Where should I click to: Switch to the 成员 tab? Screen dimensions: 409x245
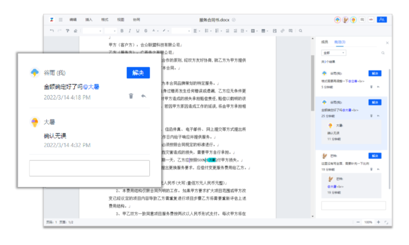click(x=324, y=42)
